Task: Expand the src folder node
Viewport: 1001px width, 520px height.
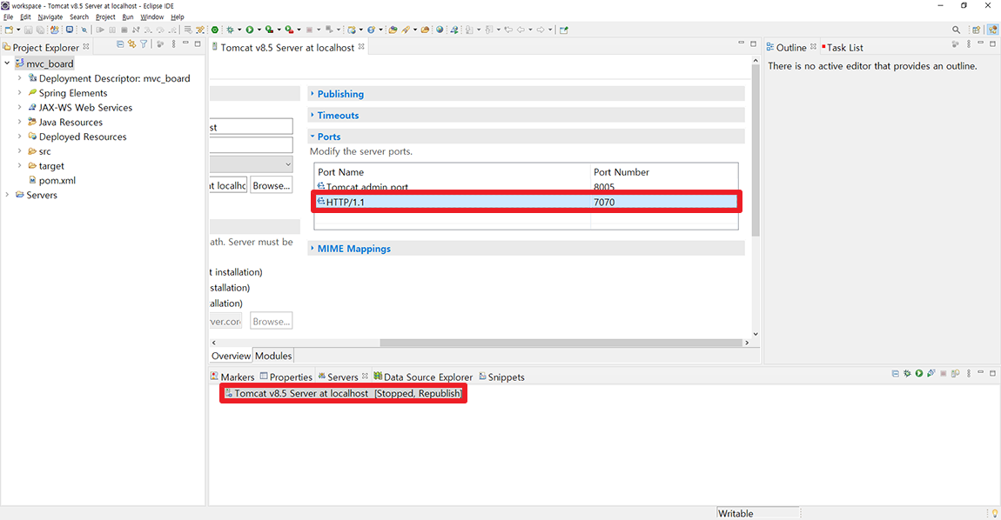Action: pyautogui.click(x=19, y=151)
